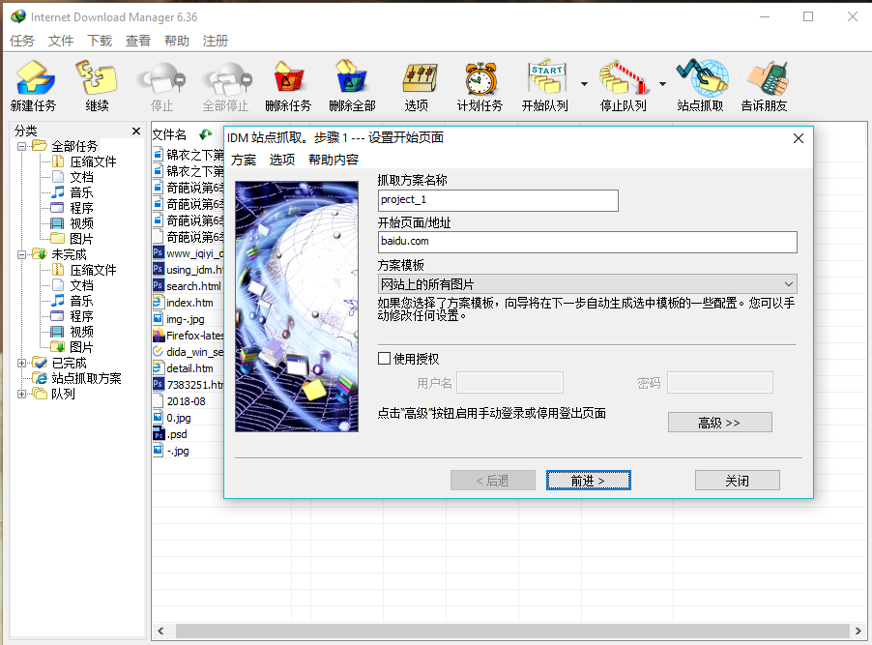This screenshot has height=645, width=872.
Task: Close the 分类 side panel
Action: tap(136, 131)
